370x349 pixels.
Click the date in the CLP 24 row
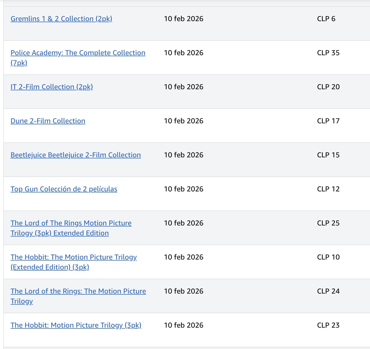[184, 291]
